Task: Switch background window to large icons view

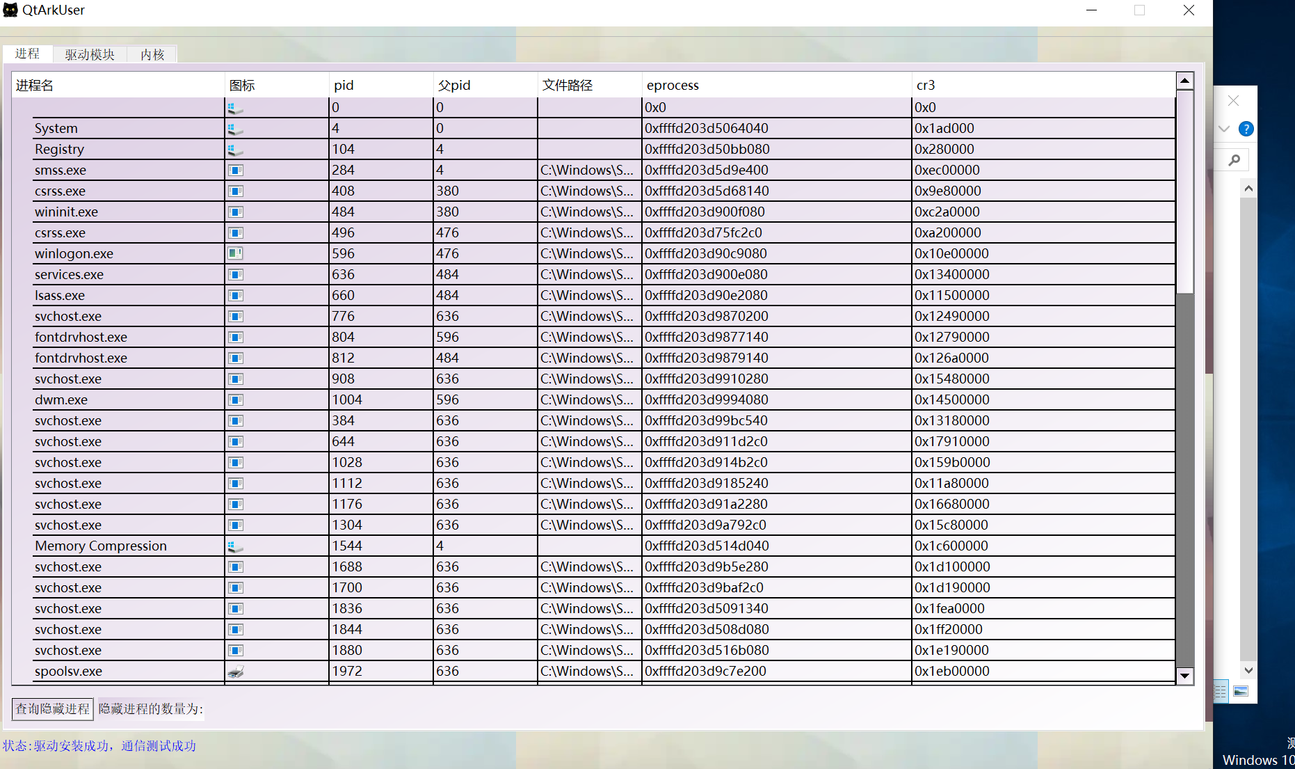Action: coord(1241,691)
